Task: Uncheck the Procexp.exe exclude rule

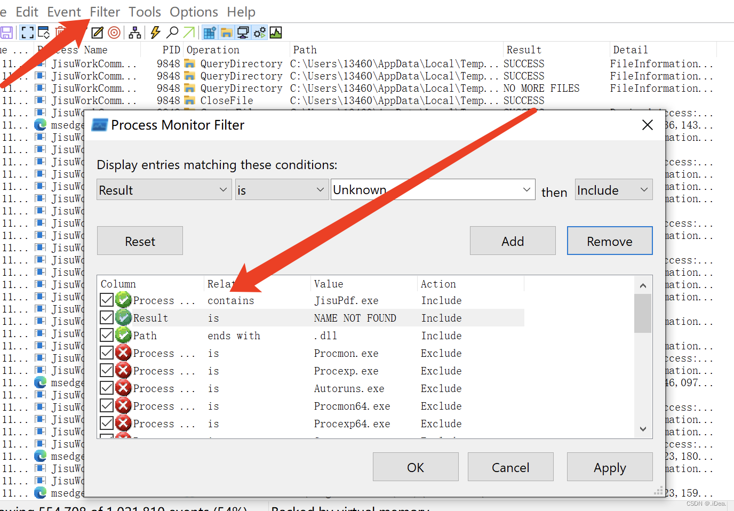Action: [107, 370]
